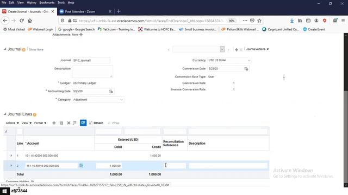The height and width of the screenshot is (195, 348).
Task: Open Most Visited bookmarks folder
Action: pos(14,29)
